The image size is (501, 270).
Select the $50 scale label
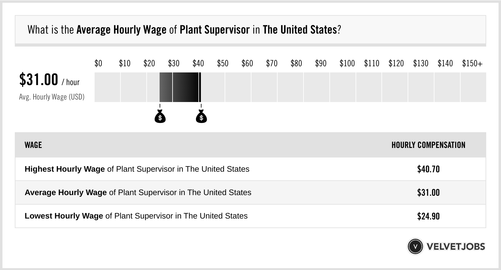(x=222, y=63)
